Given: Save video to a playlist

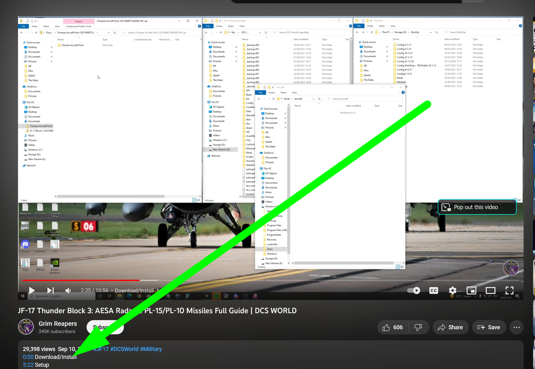Looking at the screenshot, I should pos(489,327).
